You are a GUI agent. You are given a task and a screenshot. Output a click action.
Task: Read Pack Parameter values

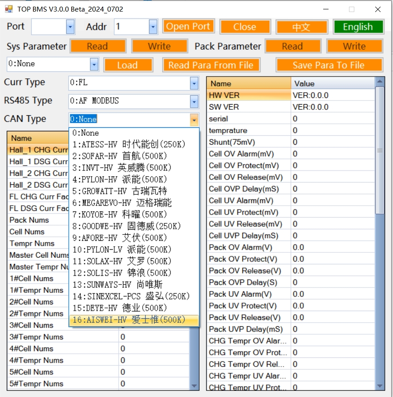[293, 46]
